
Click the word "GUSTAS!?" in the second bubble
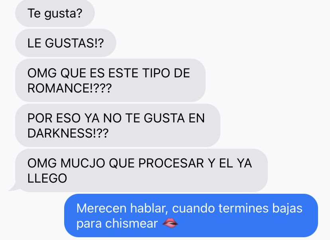click(x=74, y=43)
